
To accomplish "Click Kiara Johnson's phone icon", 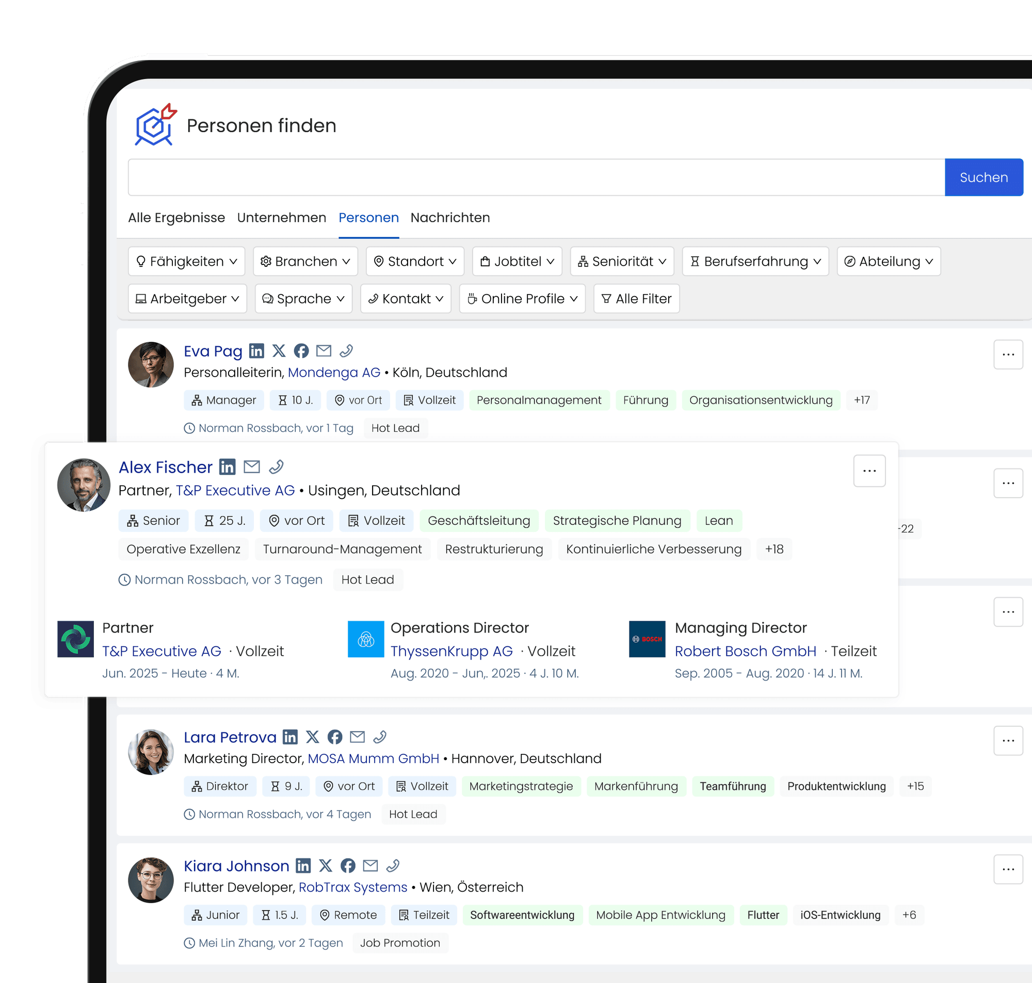I will tap(393, 866).
